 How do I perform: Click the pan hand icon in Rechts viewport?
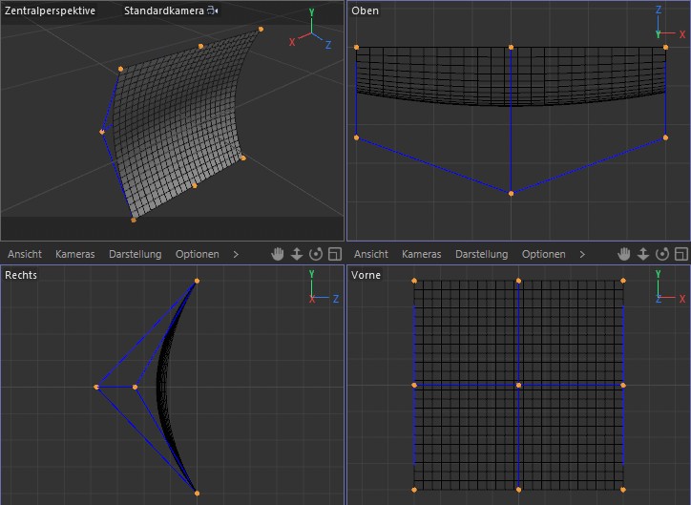coord(278,254)
